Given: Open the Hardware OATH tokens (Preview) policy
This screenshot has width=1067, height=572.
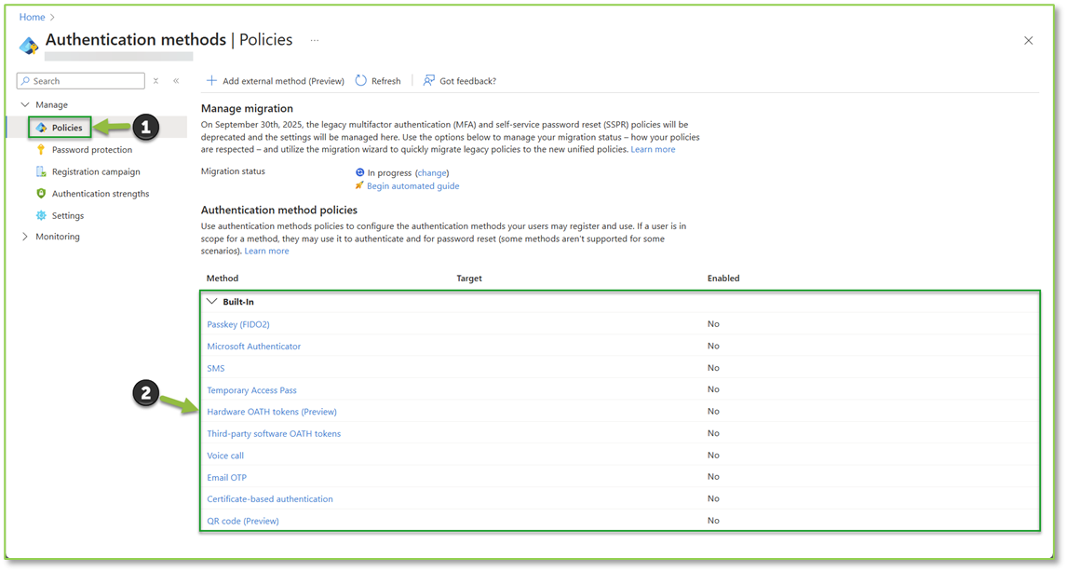Looking at the screenshot, I should coord(272,411).
